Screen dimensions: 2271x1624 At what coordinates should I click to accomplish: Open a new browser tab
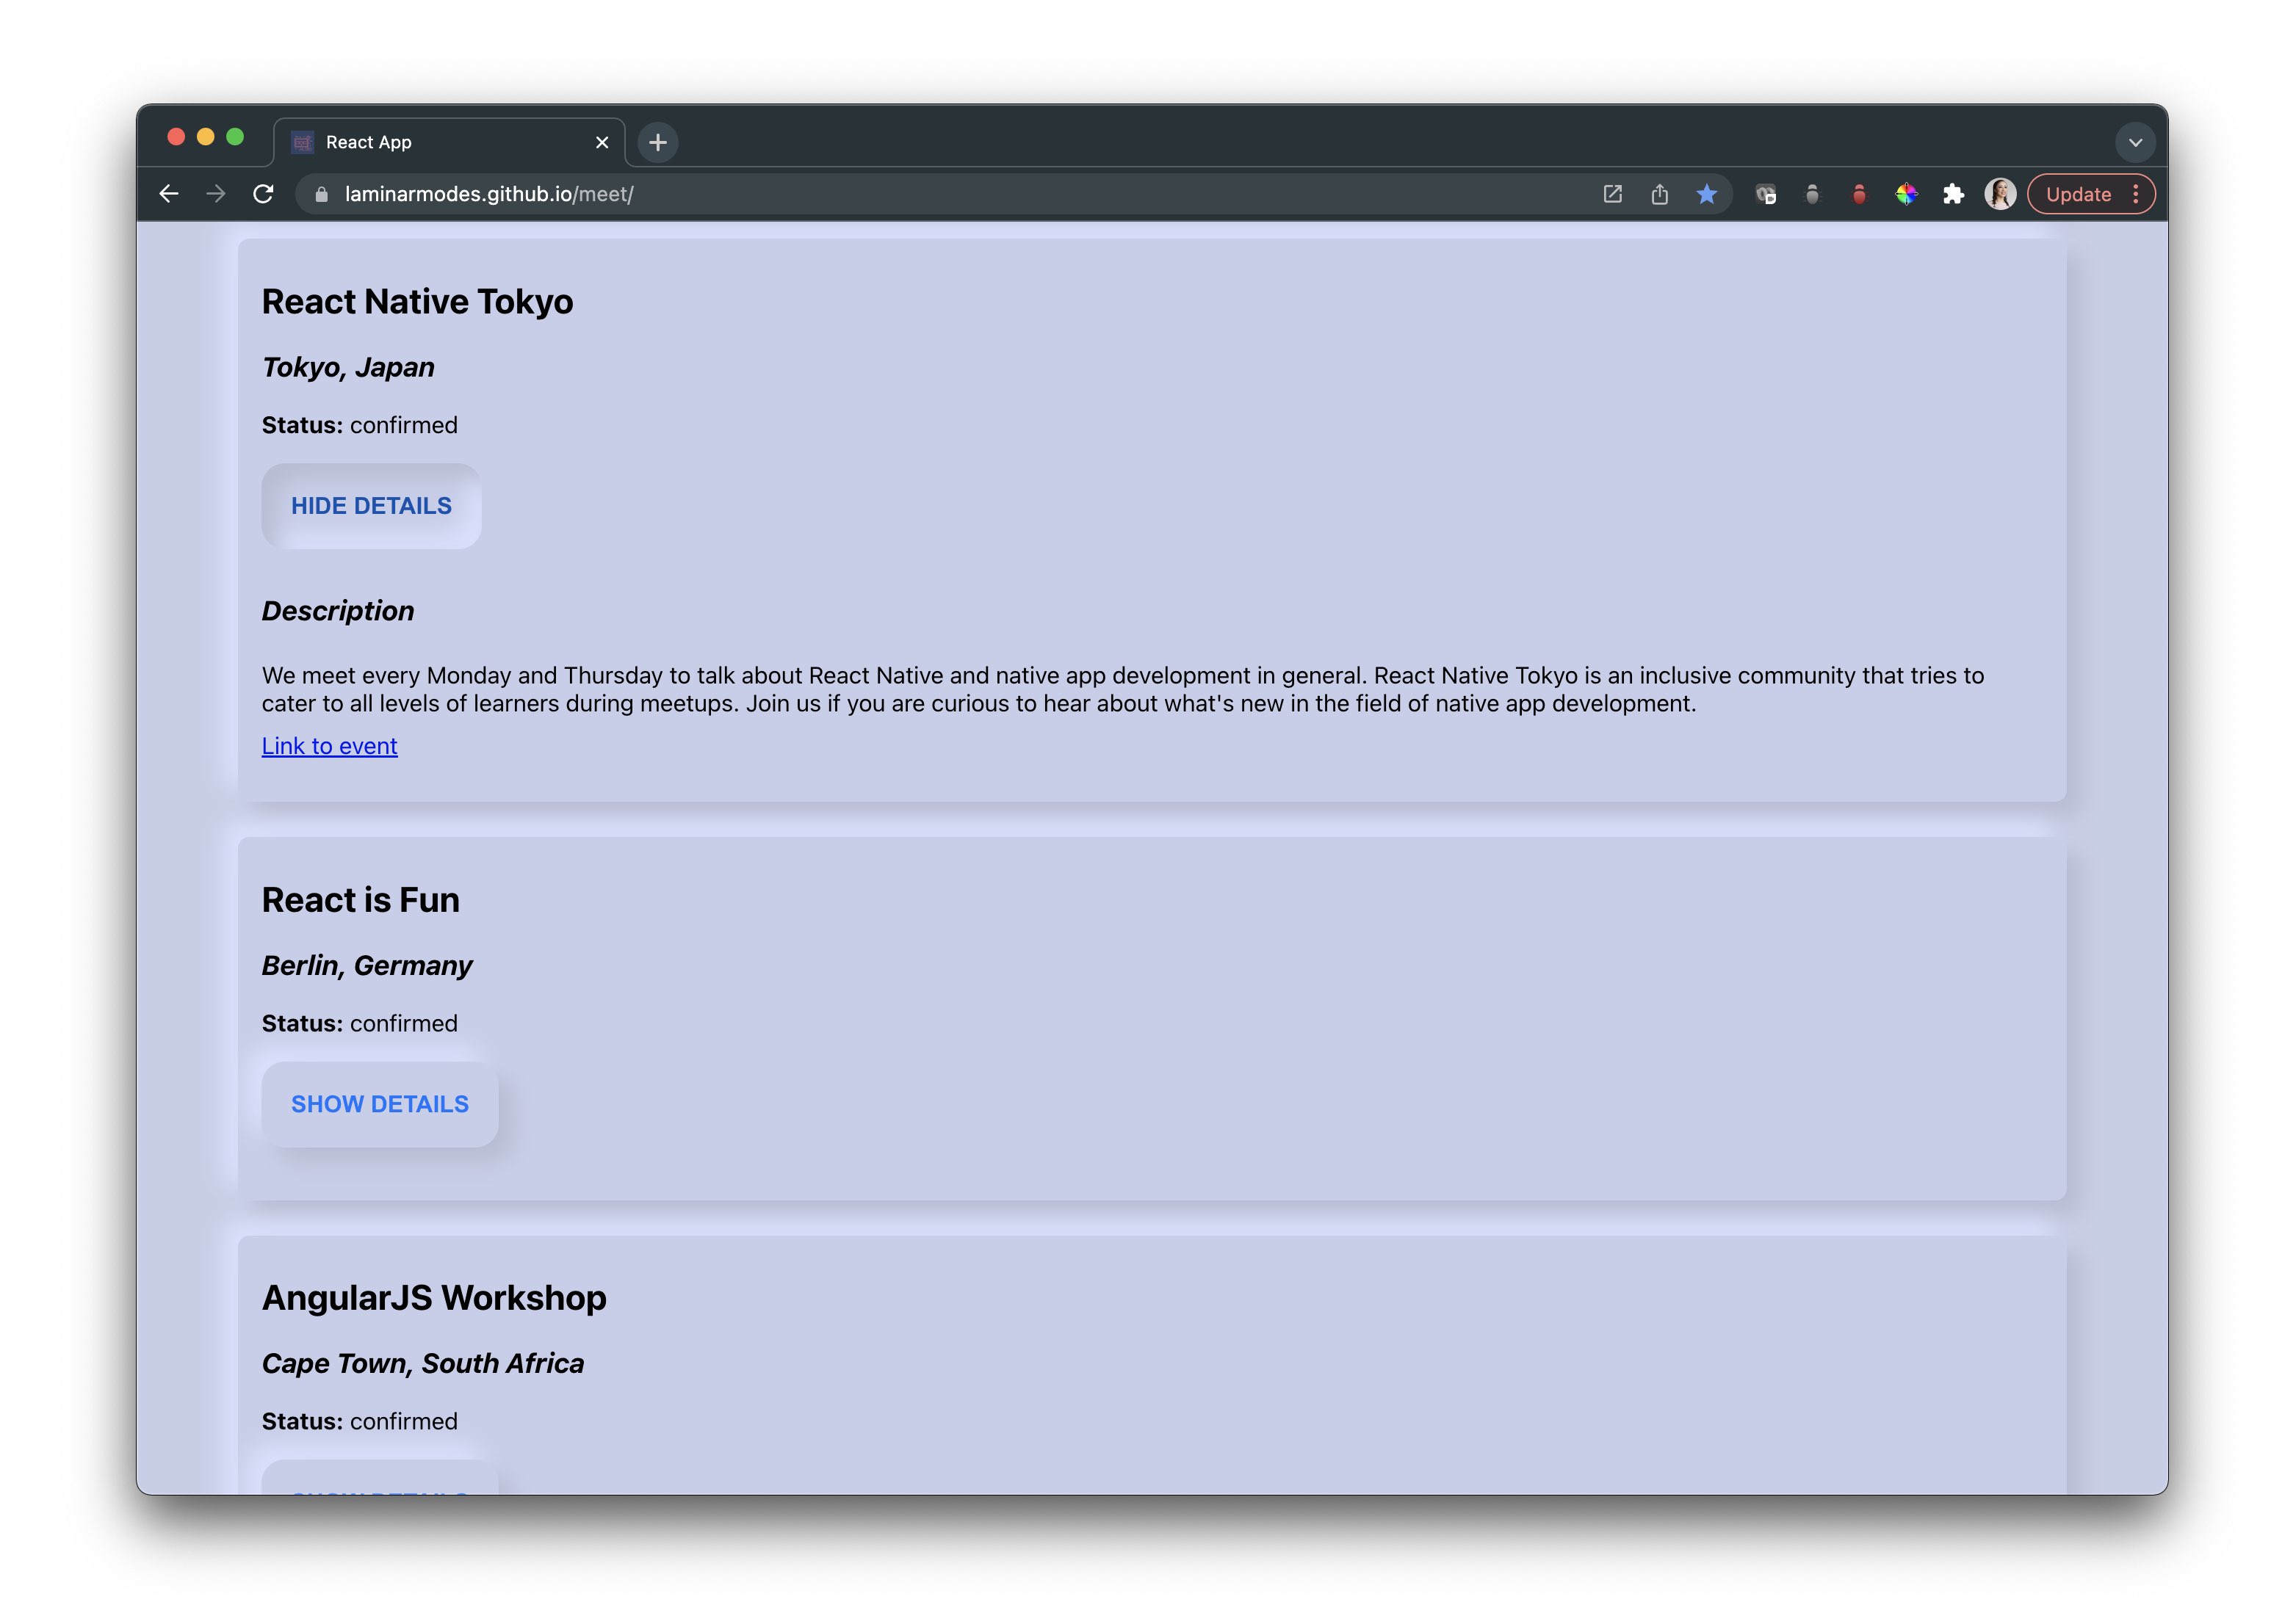656,142
